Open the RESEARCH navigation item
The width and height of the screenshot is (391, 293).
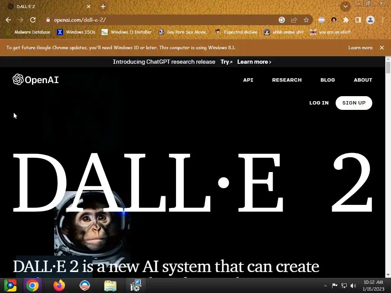287,80
